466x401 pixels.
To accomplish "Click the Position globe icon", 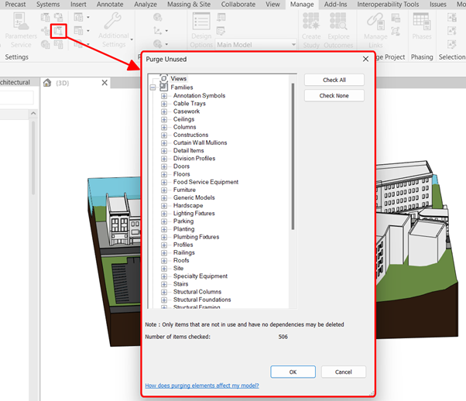I will 157,45.
